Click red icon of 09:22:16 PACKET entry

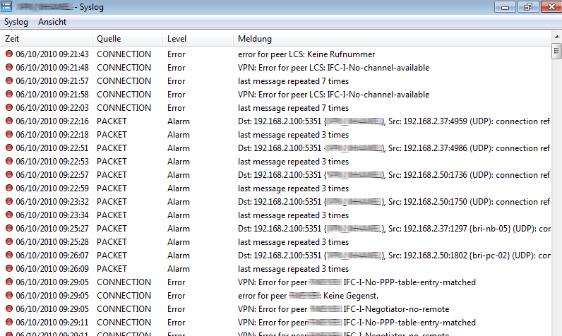(x=9, y=121)
